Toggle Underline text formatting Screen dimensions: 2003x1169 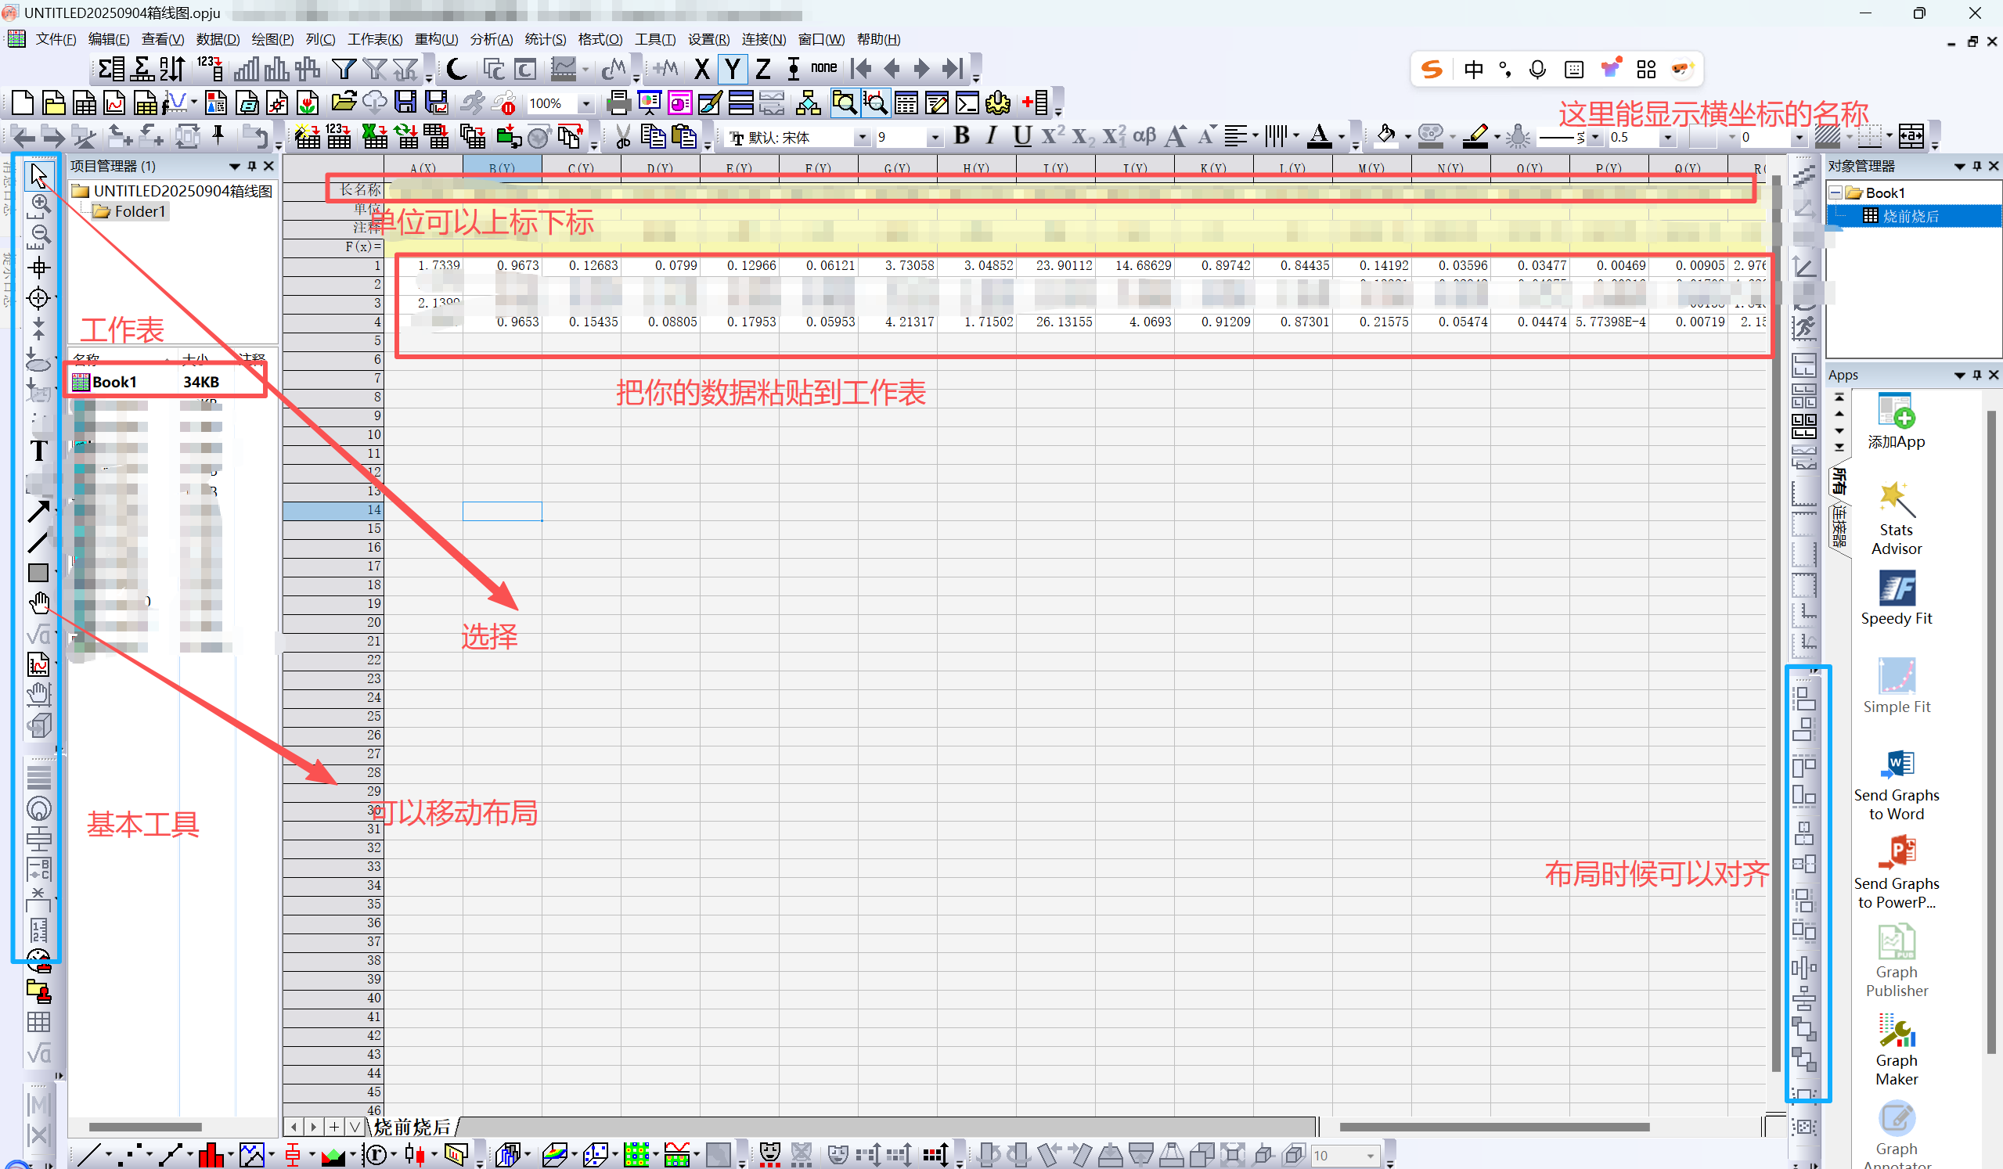point(1022,137)
